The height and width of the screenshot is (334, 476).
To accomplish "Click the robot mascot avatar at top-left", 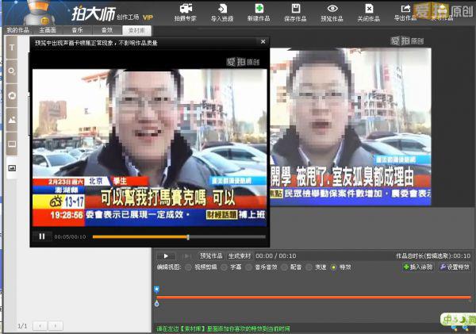I will pyautogui.click(x=39, y=13).
